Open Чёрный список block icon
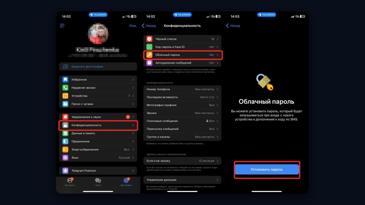The width and height of the screenshot is (365, 205). point(149,39)
